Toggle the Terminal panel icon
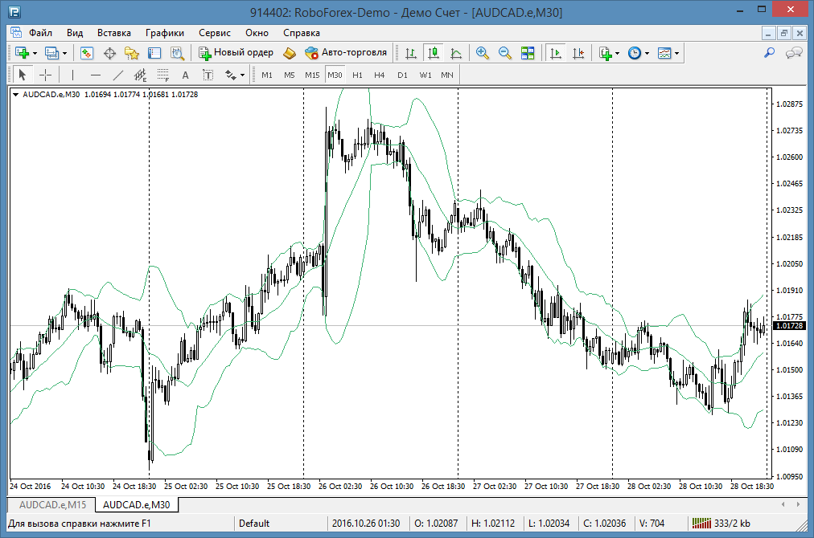The height and width of the screenshot is (538, 814). tap(154, 53)
